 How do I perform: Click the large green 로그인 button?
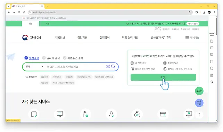pyautogui.click(x=163, y=77)
